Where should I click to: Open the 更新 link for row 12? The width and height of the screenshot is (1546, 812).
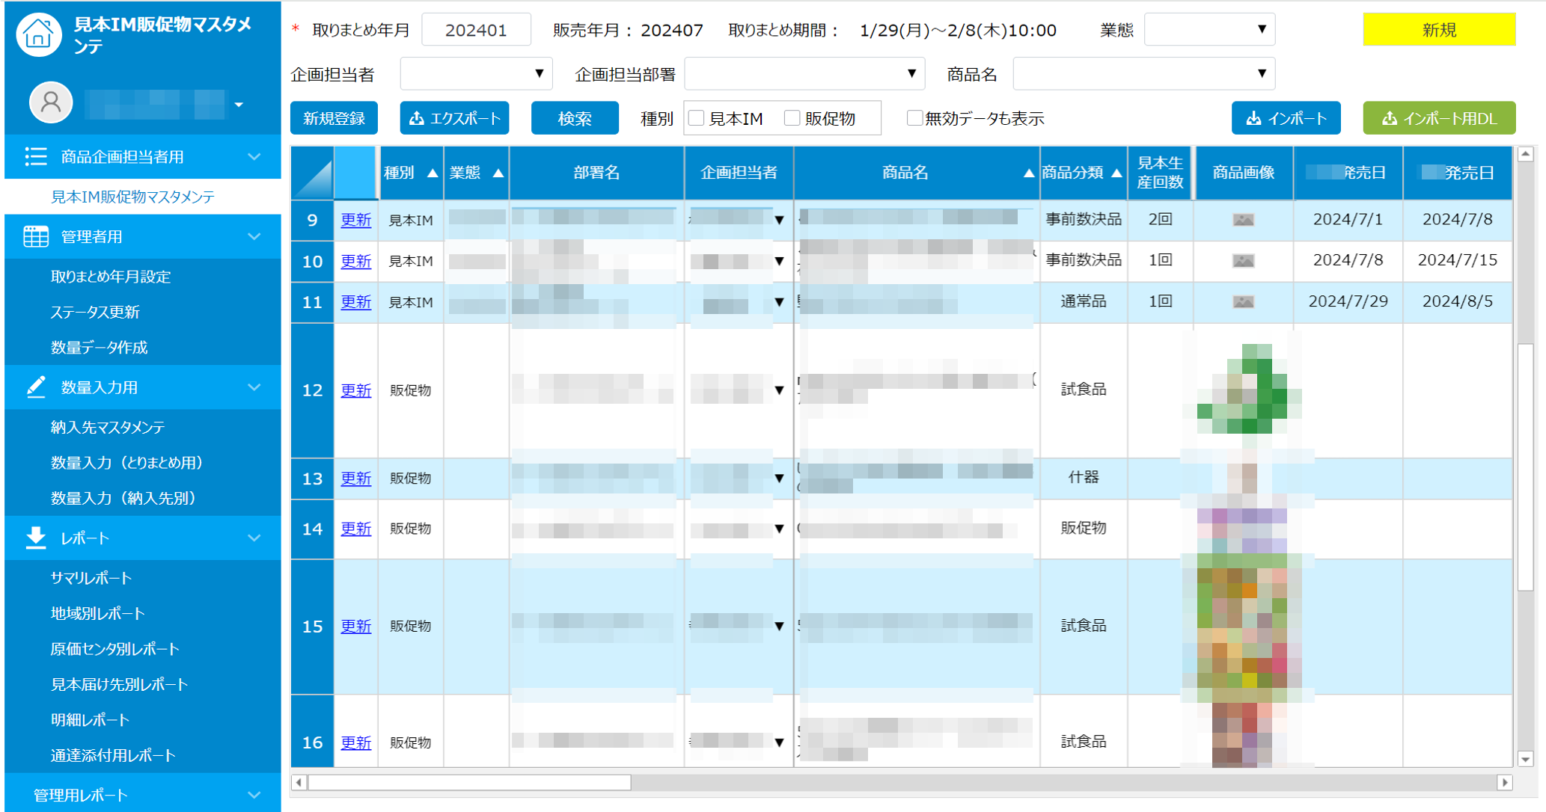[355, 390]
